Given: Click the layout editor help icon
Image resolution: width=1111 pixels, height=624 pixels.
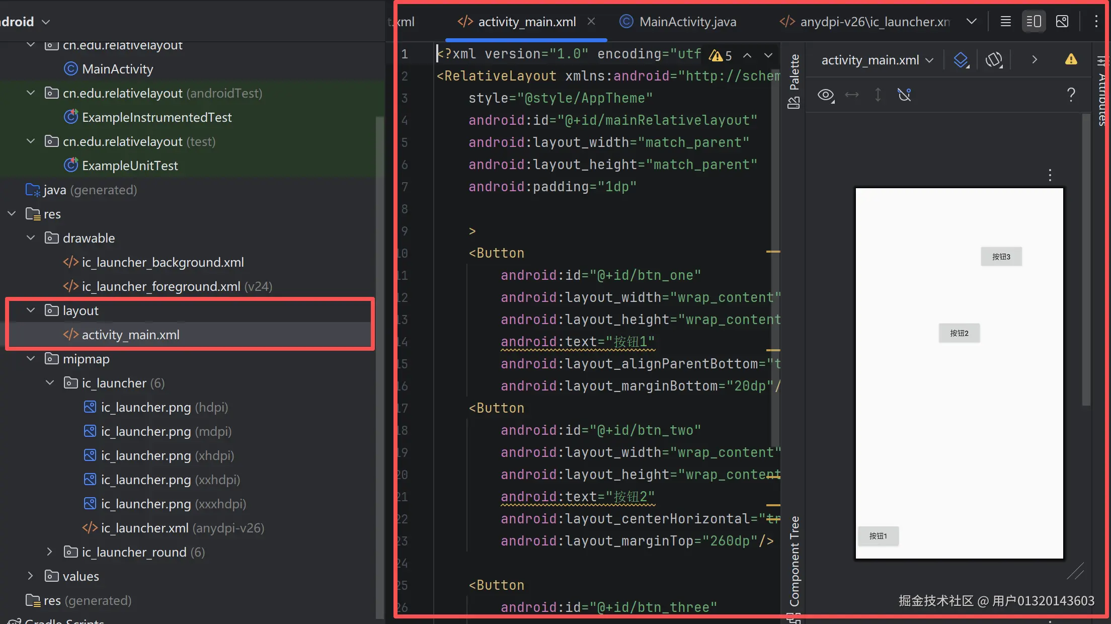Looking at the screenshot, I should 1071,95.
